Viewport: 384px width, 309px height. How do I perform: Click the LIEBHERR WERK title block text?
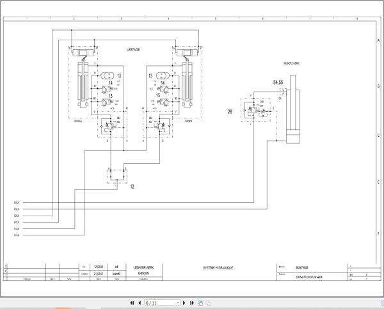tap(143, 267)
